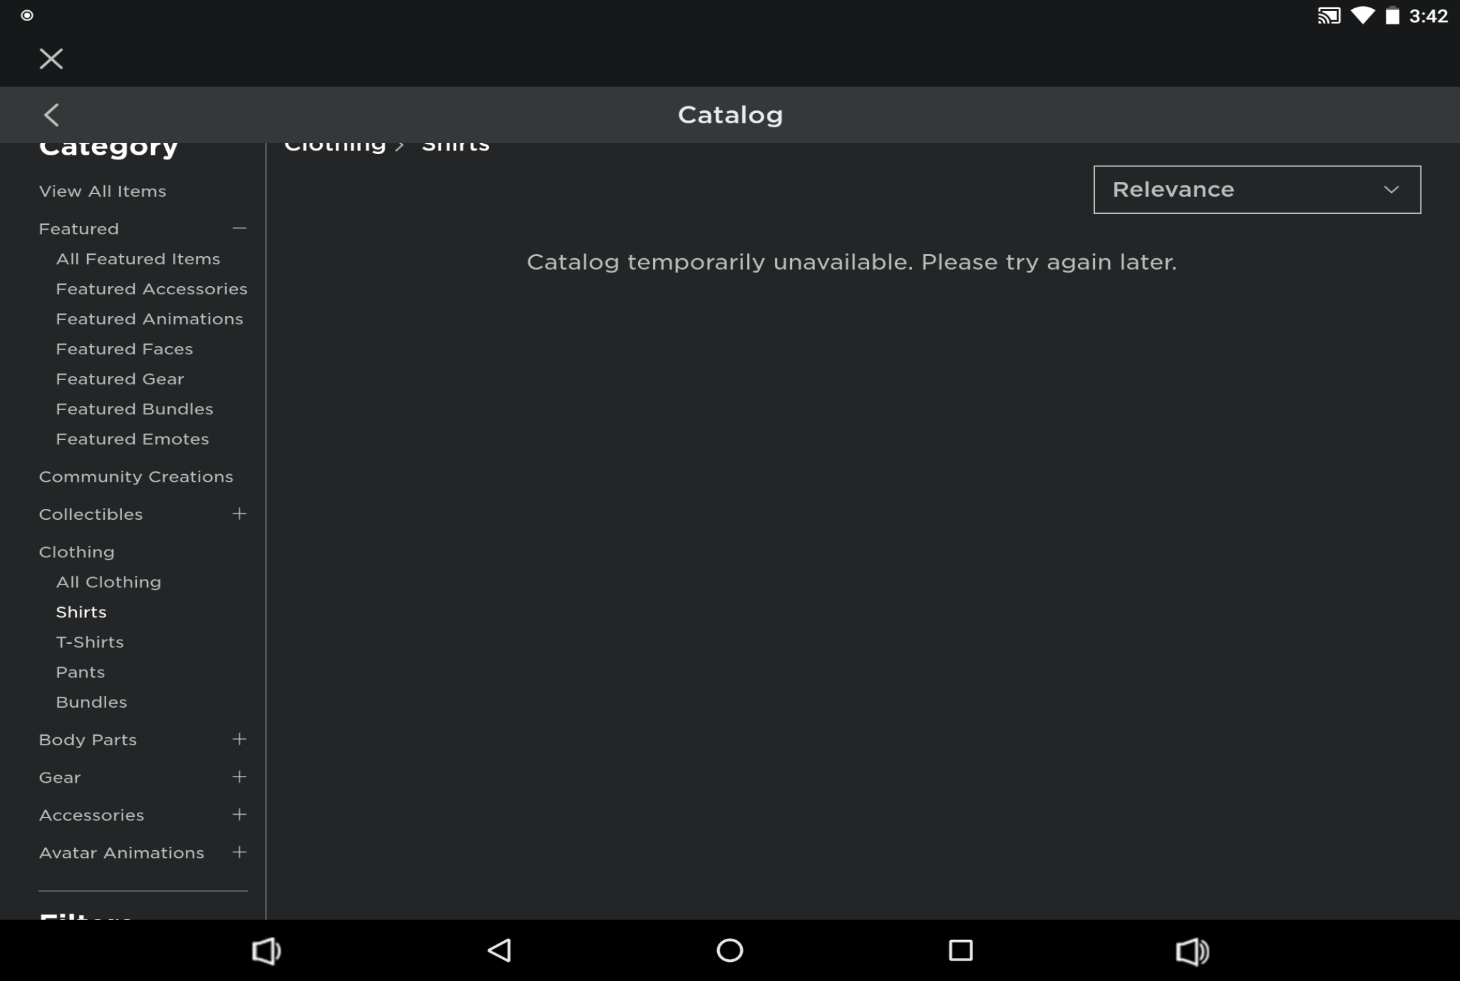Click View All Items
Viewport: 1460px width, 981px height.
click(102, 191)
